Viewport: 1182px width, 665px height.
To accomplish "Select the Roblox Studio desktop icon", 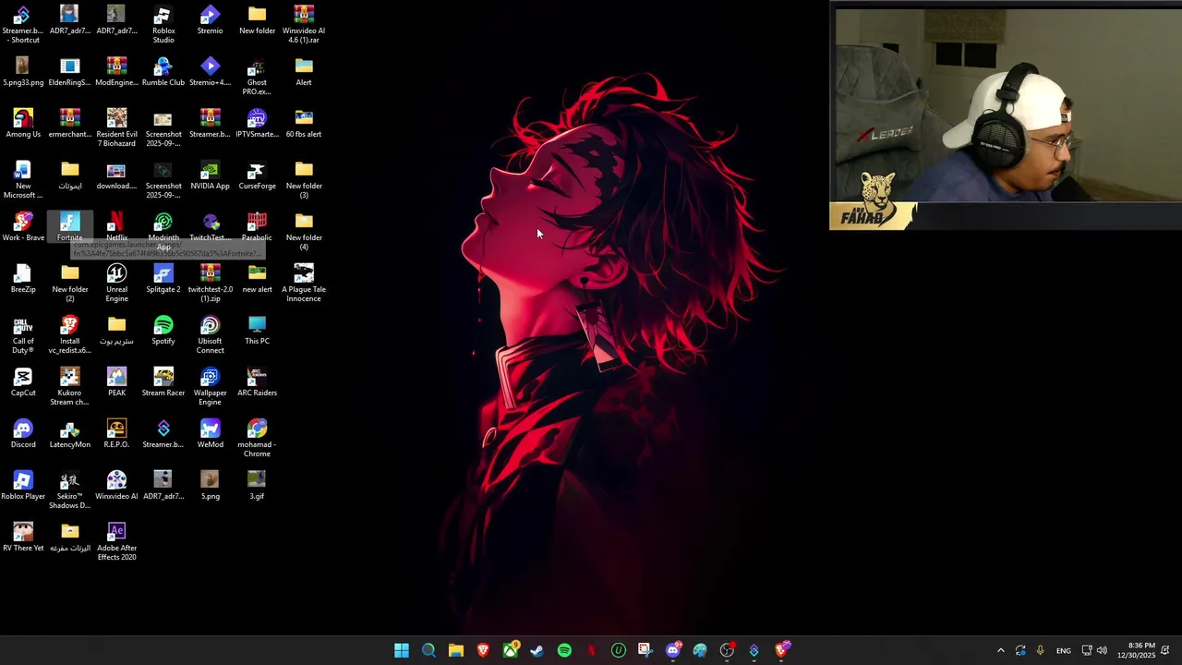I will click(x=163, y=24).
